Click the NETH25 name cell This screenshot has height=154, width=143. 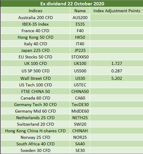point(80,118)
